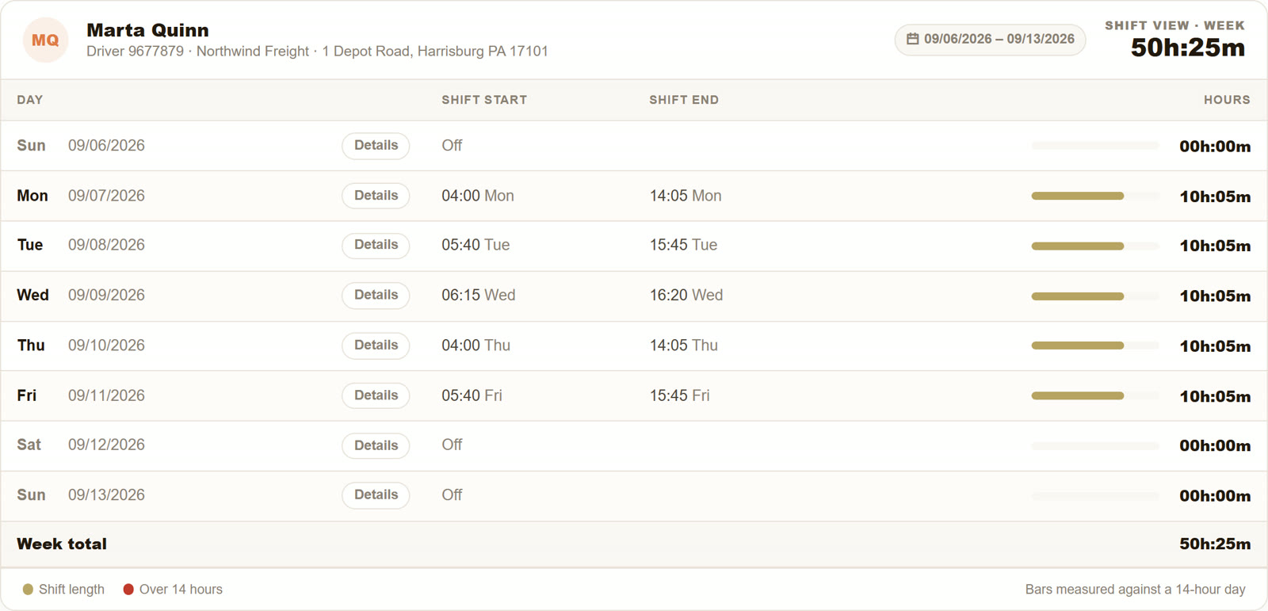Click the DAY column header
The image size is (1268, 611).
(x=30, y=100)
